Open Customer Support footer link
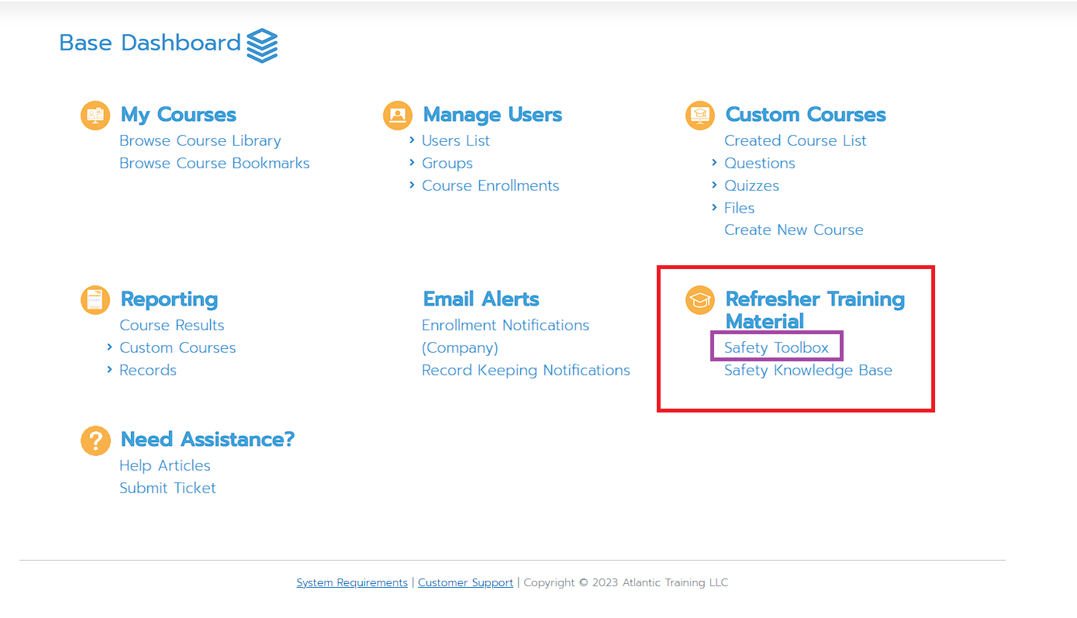The width and height of the screenshot is (1077, 618). pyautogui.click(x=465, y=582)
